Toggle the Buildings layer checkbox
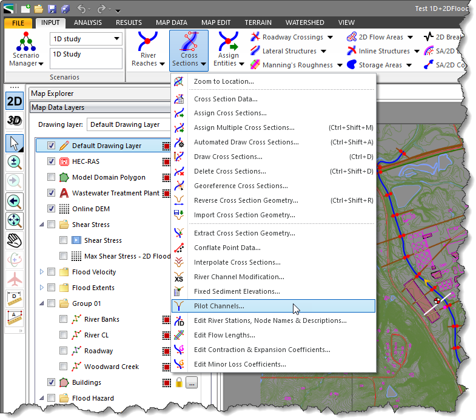 point(52,382)
